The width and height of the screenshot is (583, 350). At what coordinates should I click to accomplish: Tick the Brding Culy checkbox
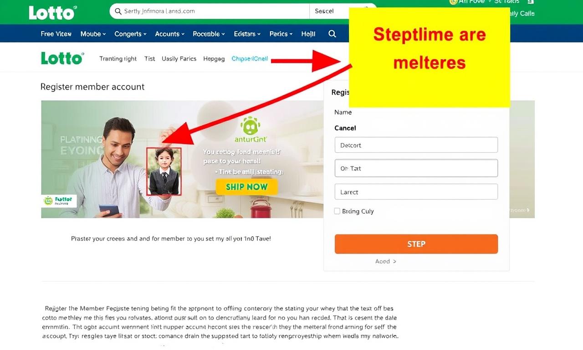click(337, 211)
